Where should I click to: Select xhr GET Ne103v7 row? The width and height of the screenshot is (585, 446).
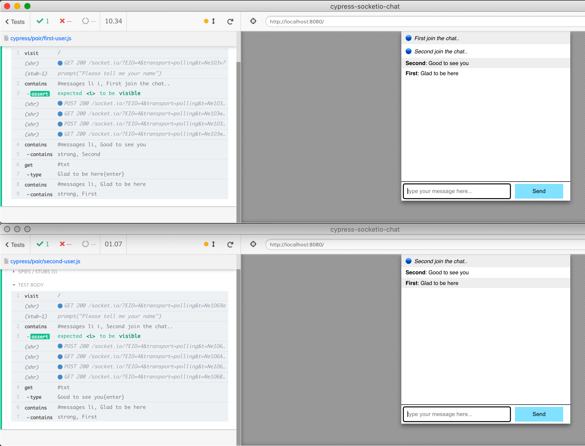coord(119,63)
